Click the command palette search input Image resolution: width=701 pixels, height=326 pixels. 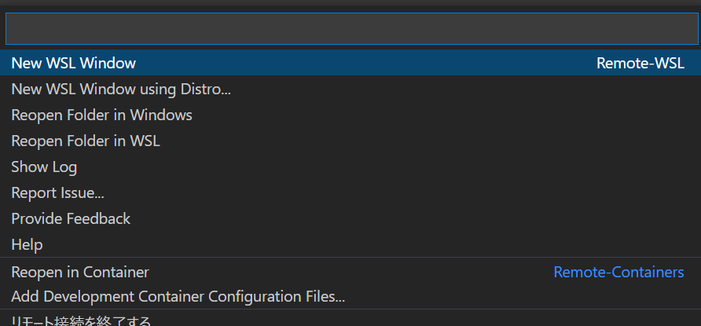click(x=350, y=29)
